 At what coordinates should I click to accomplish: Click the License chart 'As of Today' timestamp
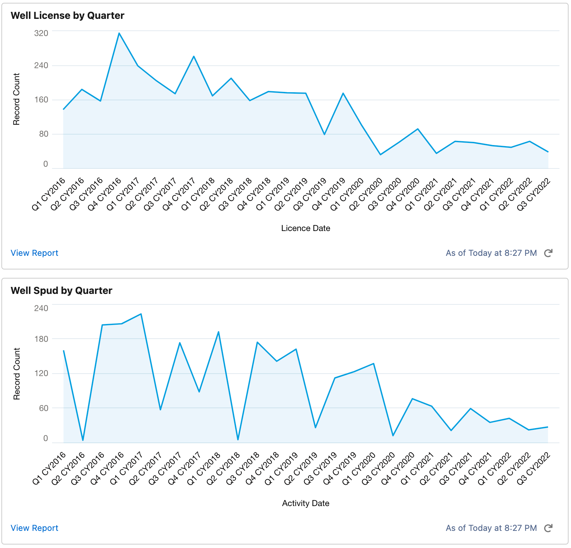click(491, 253)
